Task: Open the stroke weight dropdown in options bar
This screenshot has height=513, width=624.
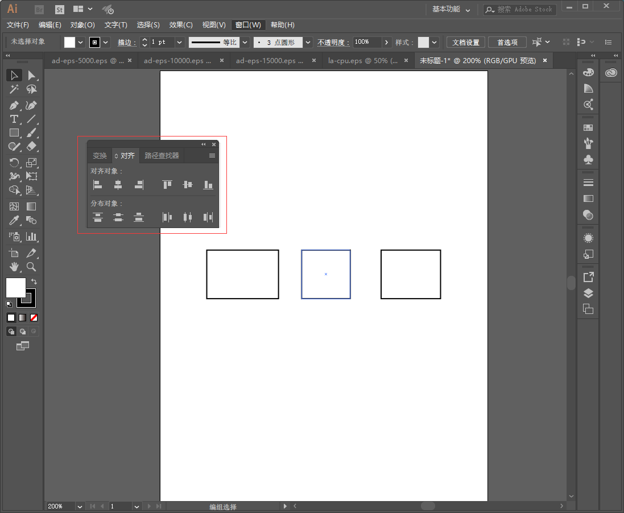Action: 179,42
